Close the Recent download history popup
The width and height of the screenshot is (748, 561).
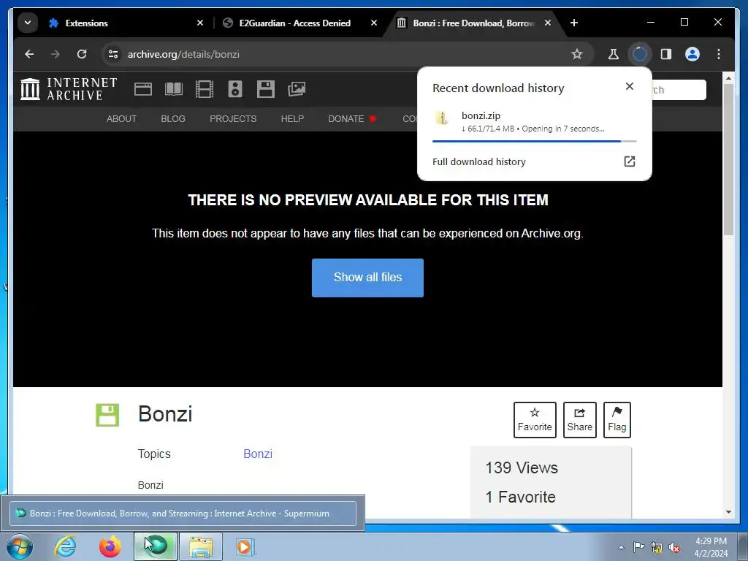click(x=629, y=86)
